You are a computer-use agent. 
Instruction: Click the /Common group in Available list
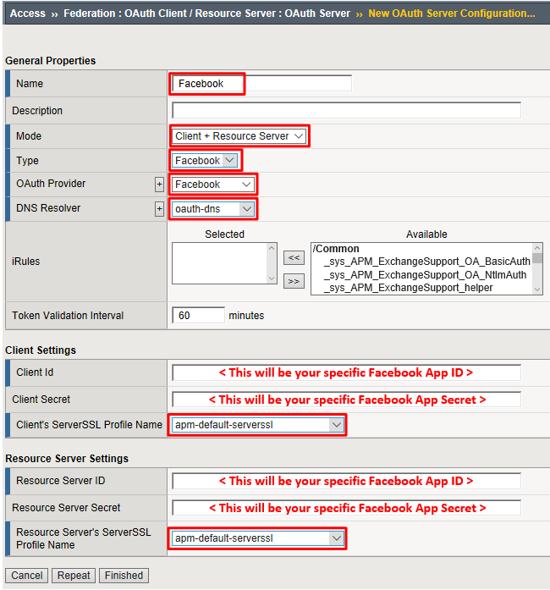(x=336, y=249)
